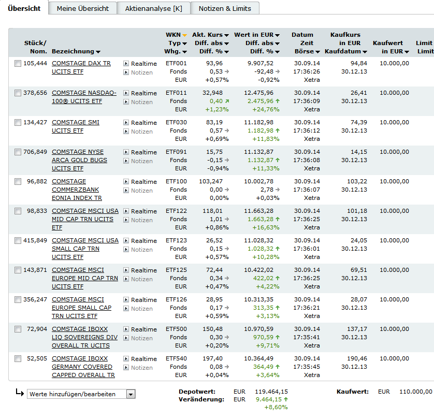This screenshot has width=434, height=419.
Task: Sort by Wert in EUR arrow
Action: click(x=278, y=35)
